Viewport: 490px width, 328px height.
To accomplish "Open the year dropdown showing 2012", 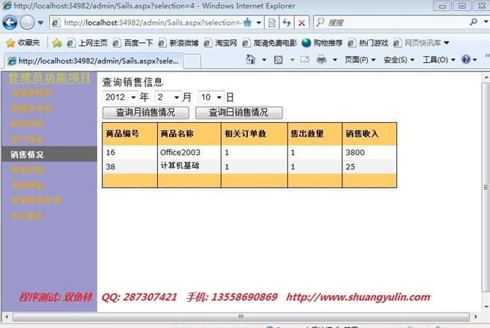I will (x=121, y=97).
